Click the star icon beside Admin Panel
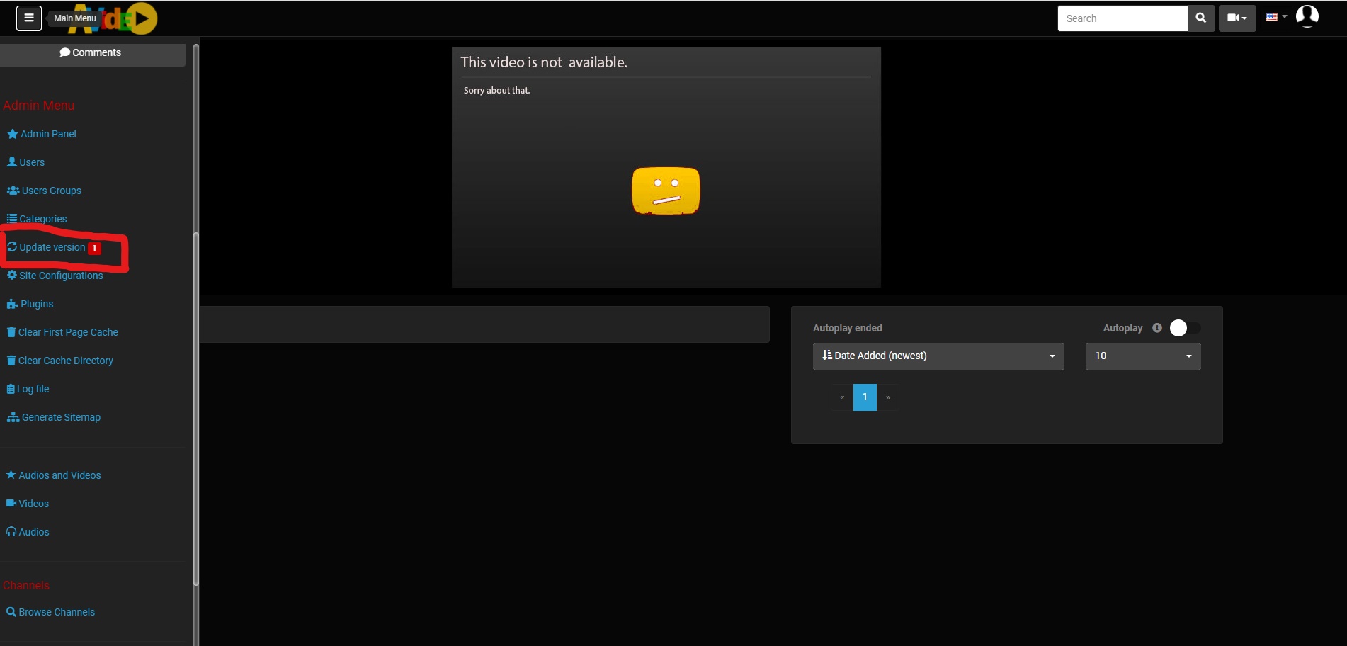The image size is (1347, 646). (x=12, y=134)
